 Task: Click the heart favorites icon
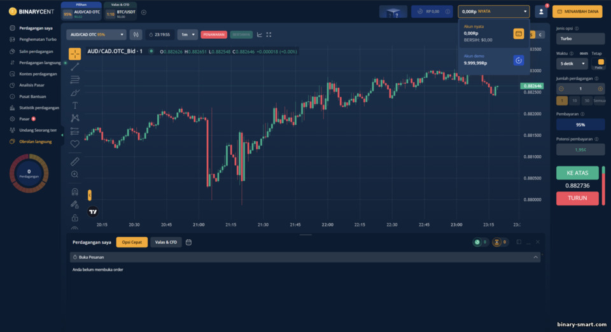pos(75,144)
